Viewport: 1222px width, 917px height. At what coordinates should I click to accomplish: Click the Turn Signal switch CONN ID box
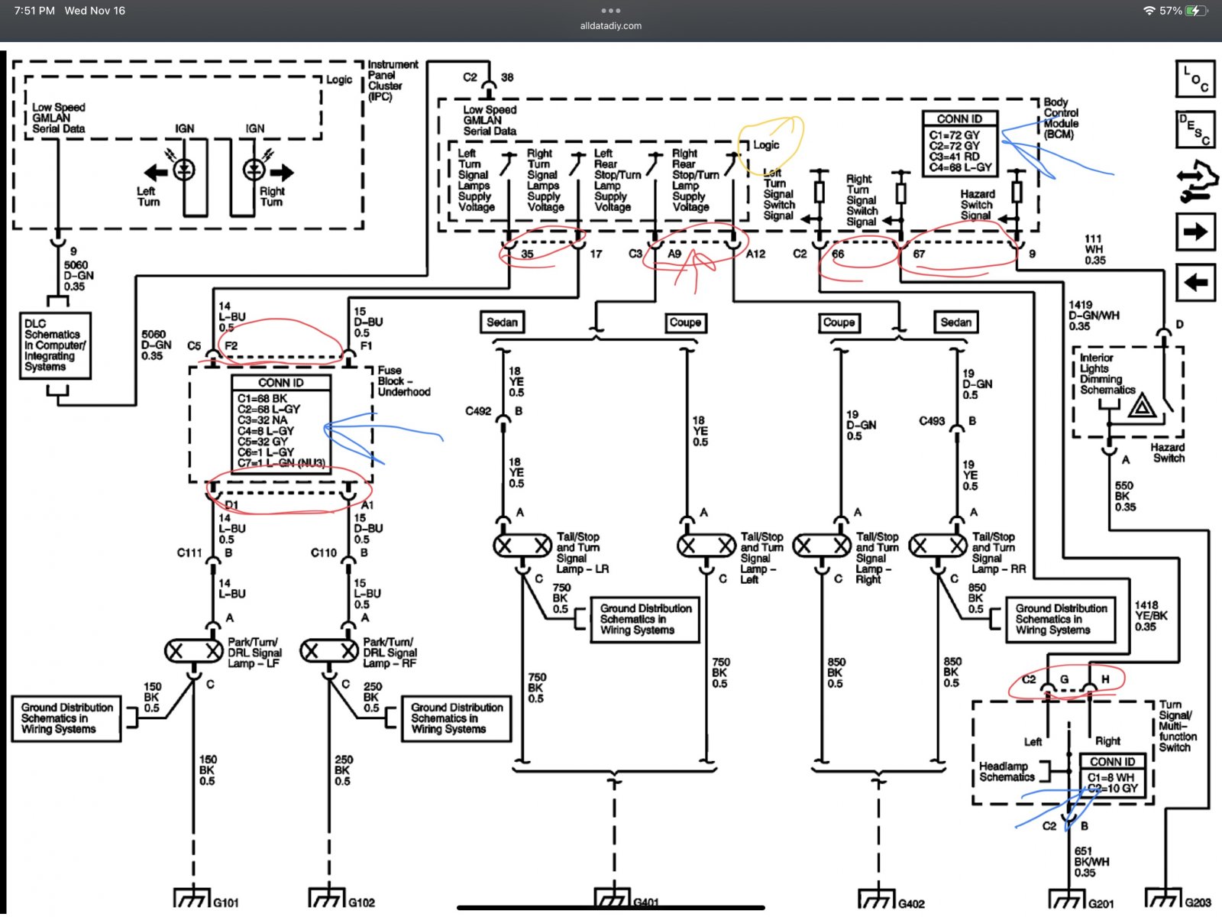pos(1113,776)
